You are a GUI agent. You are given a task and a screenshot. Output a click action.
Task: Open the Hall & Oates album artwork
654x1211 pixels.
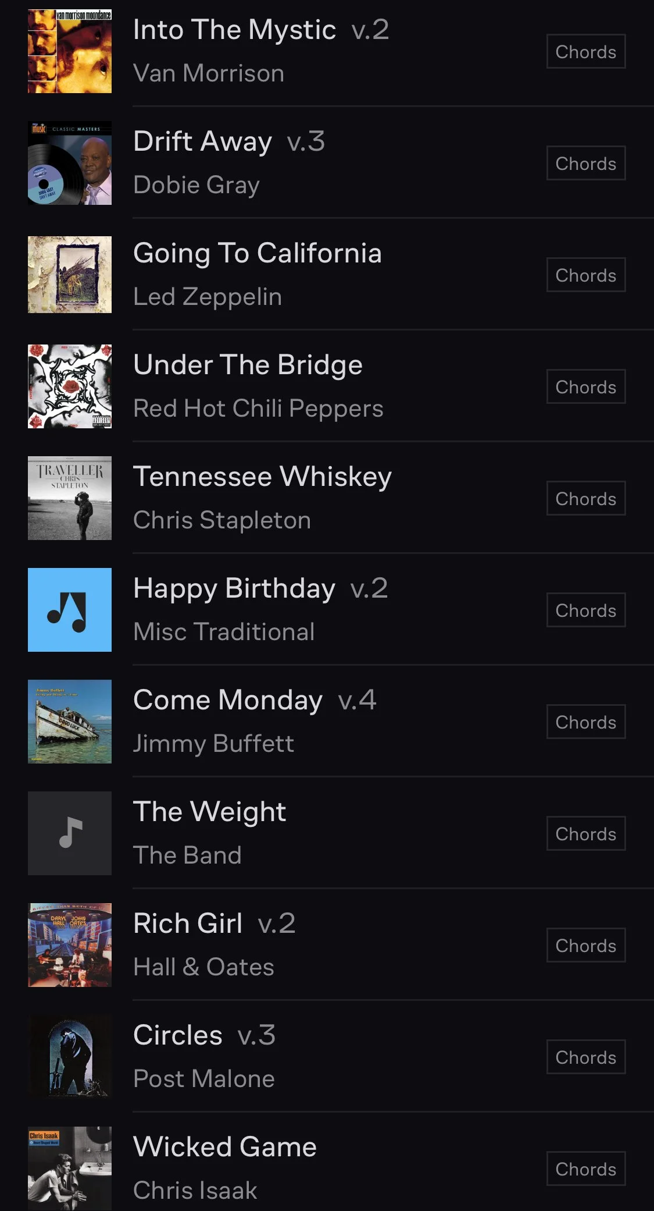coord(70,945)
